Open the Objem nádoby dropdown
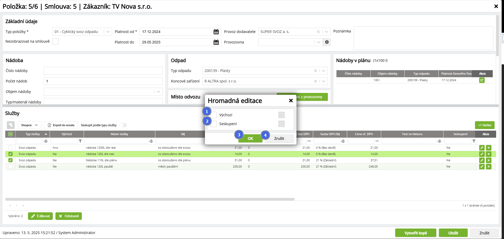 coord(103,92)
